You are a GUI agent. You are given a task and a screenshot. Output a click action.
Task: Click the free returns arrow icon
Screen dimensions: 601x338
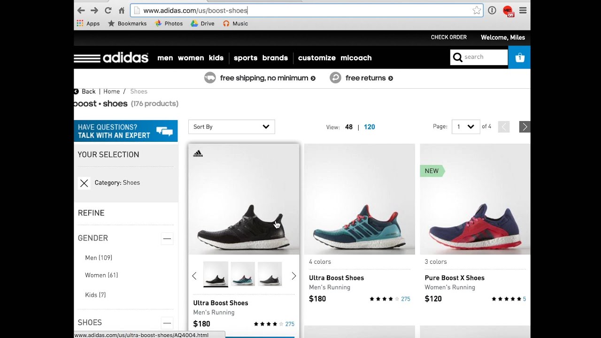point(335,78)
